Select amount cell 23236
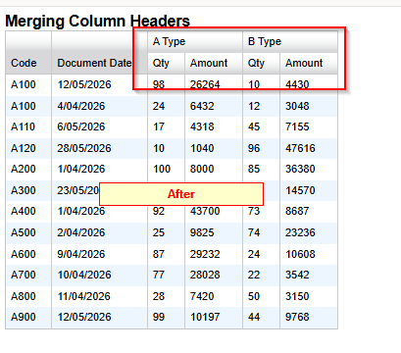401x353 pixels. pyautogui.click(x=309, y=232)
